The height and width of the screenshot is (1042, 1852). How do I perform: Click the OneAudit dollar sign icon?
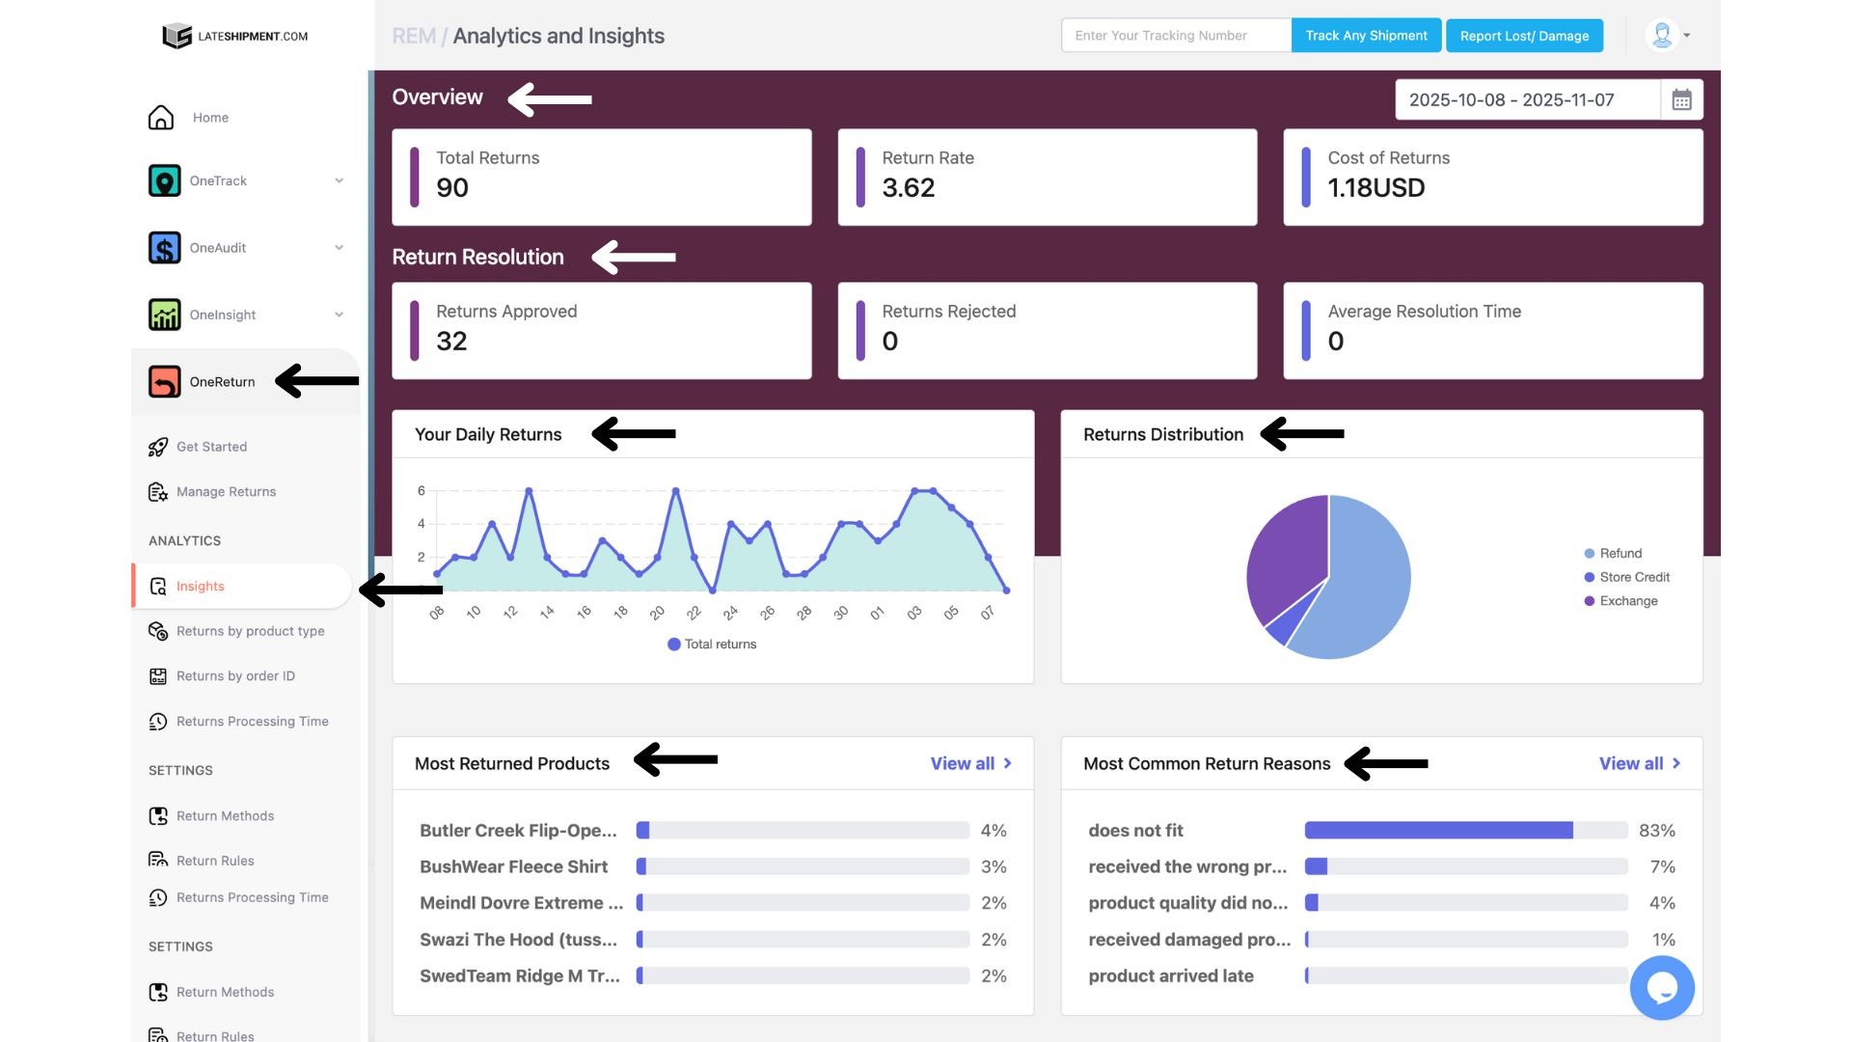click(x=164, y=248)
